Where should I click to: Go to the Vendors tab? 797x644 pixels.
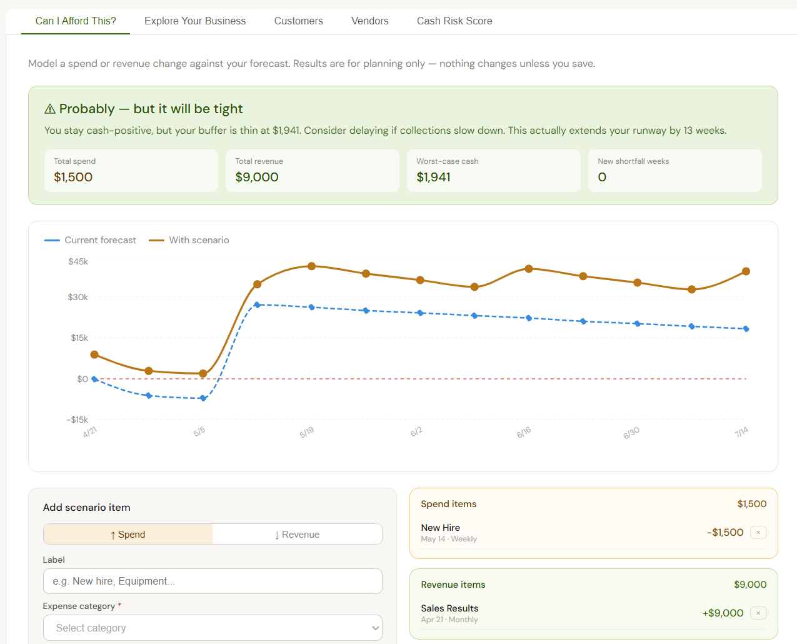(370, 21)
